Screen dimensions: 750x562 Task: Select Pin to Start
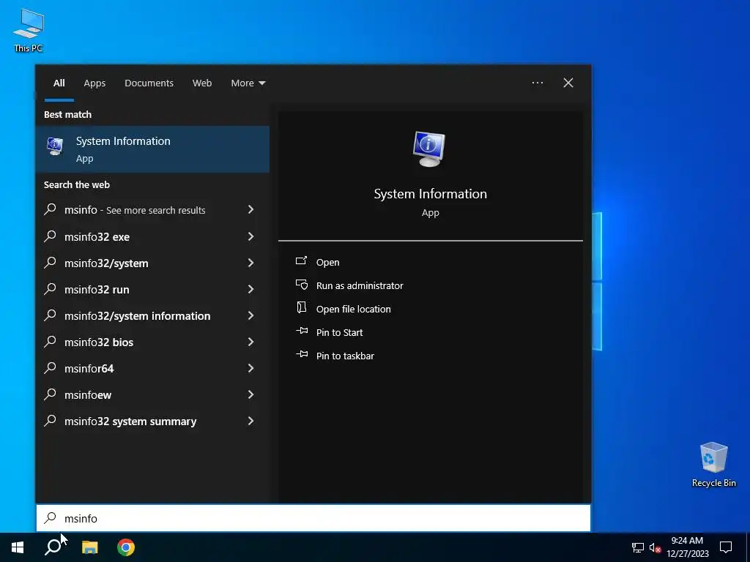tap(340, 332)
